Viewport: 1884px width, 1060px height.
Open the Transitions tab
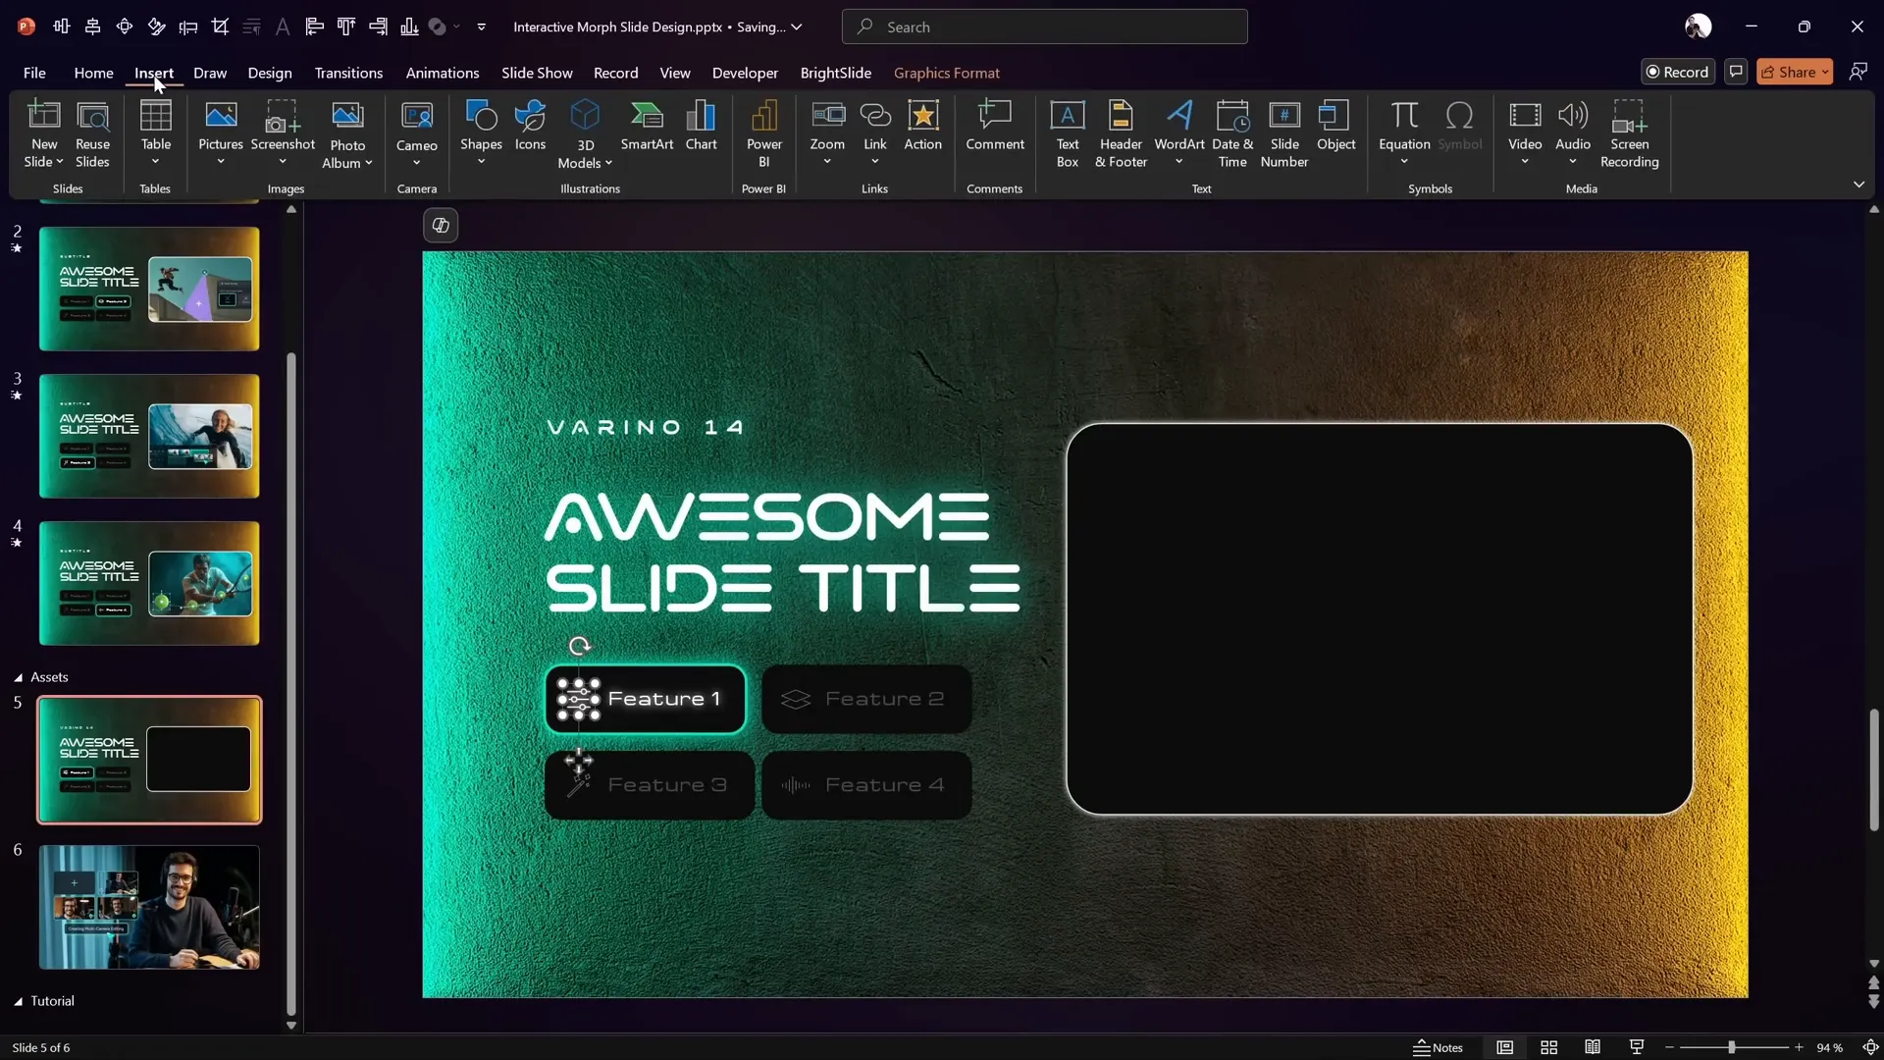[x=348, y=73]
